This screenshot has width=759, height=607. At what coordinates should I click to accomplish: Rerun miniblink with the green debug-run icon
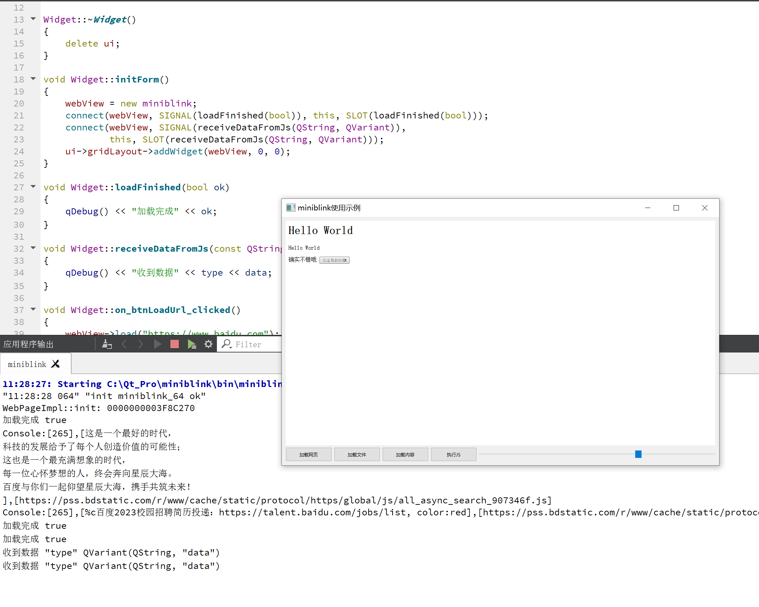tap(192, 344)
